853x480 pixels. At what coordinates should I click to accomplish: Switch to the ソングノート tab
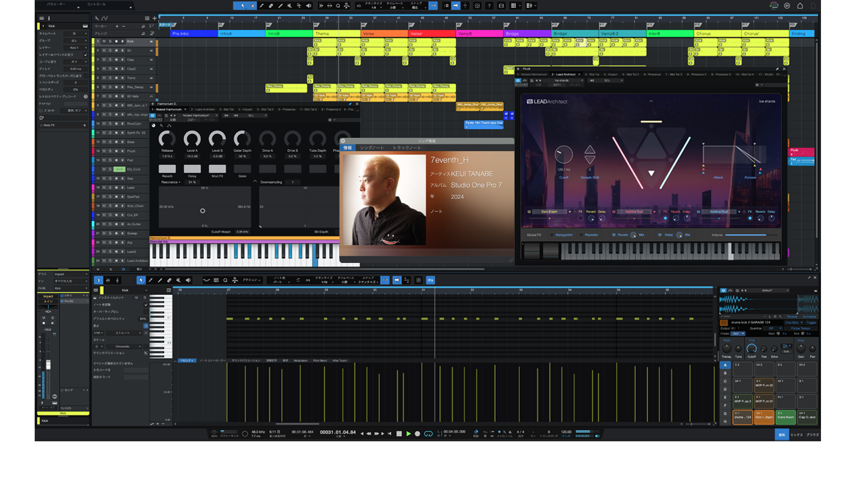click(x=372, y=148)
